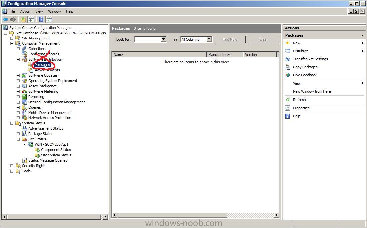The width and height of the screenshot is (367, 228).
Task: Expand the Package Status node
Action: coord(18,134)
